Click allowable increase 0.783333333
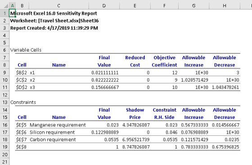The width and height of the screenshot is (252, 165). coord(194,147)
